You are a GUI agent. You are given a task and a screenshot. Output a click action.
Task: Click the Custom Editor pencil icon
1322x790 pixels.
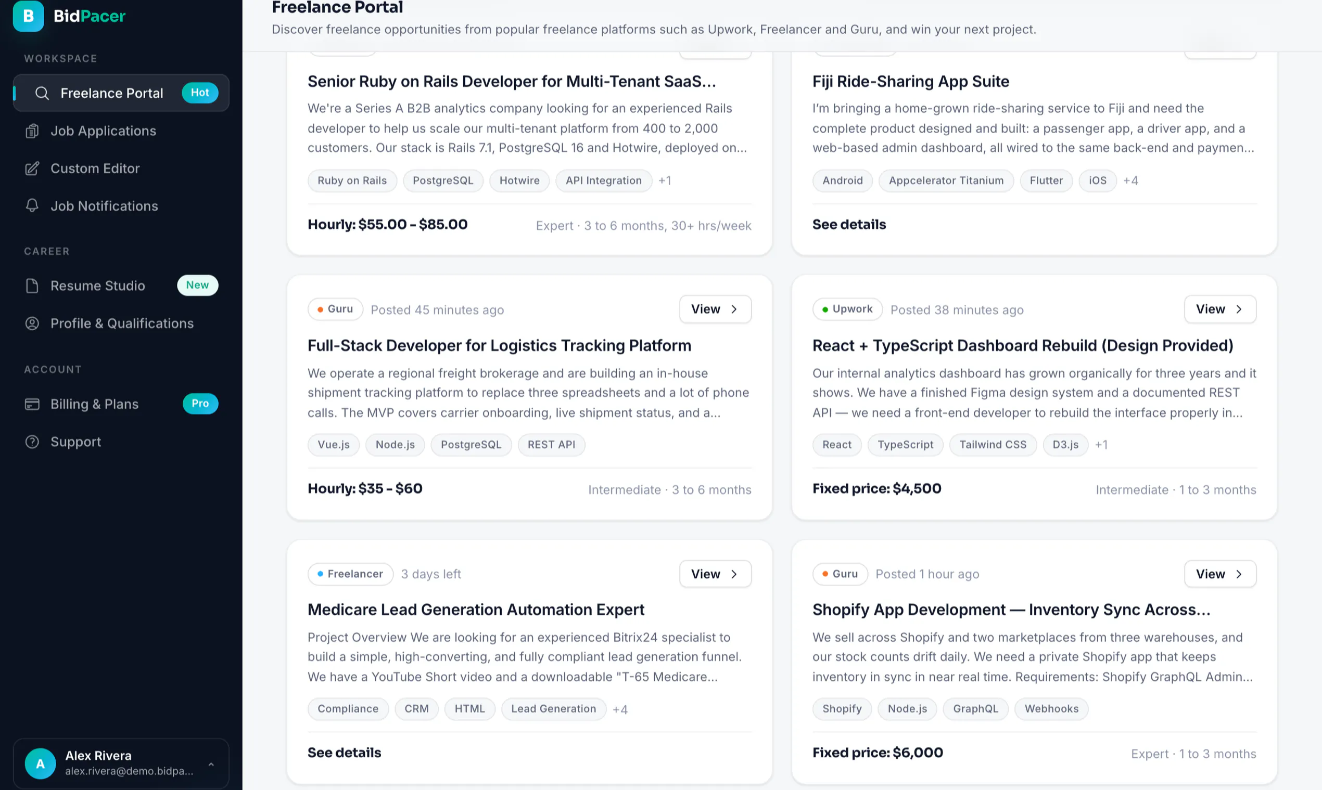coord(32,169)
